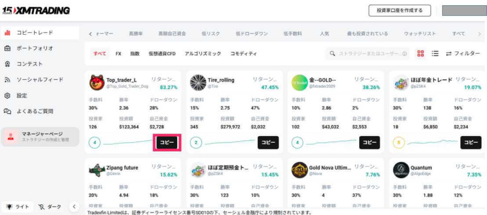The image size is (487, 215).
Task: Enable ライト light theme
Action: click(x=18, y=207)
